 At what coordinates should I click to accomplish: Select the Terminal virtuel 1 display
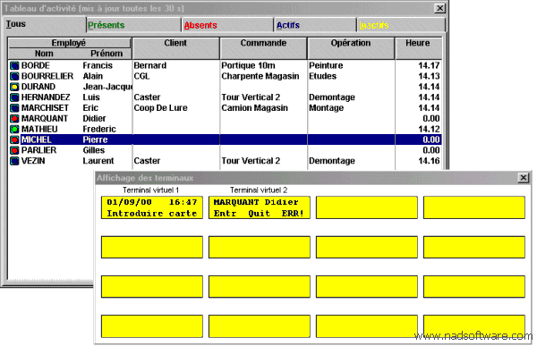pyautogui.click(x=152, y=207)
